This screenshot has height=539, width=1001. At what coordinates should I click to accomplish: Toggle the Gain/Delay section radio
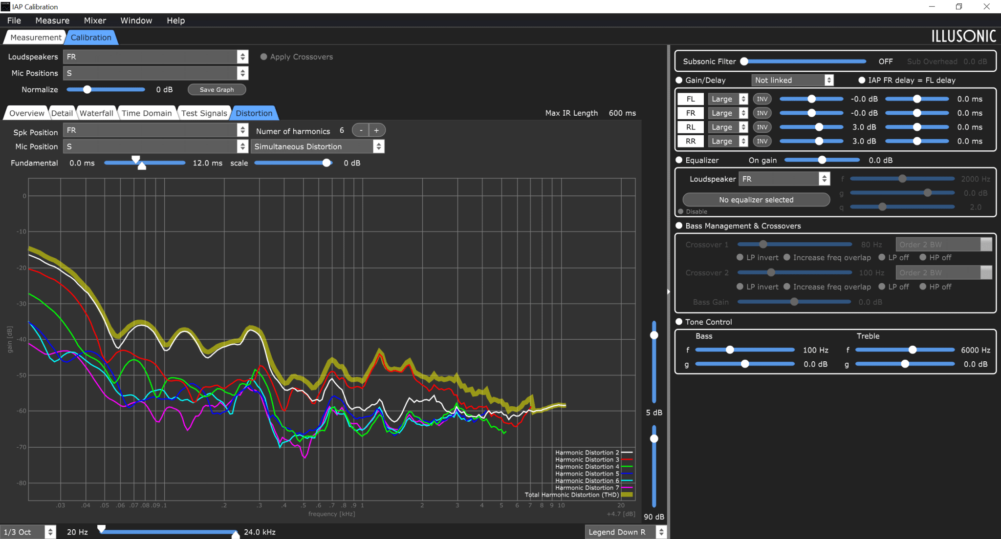click(679, 80)
